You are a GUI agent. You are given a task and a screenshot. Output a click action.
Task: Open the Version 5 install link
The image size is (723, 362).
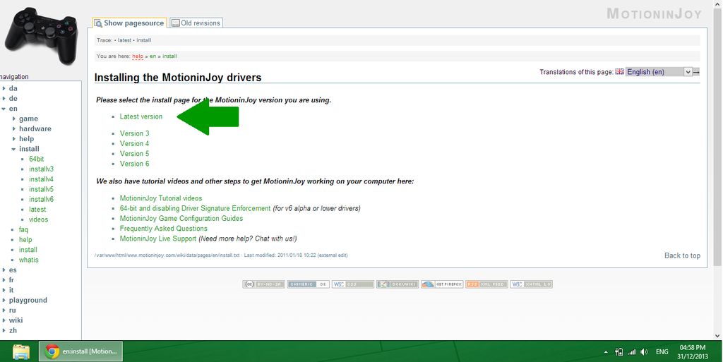click(x=135, y=154)
